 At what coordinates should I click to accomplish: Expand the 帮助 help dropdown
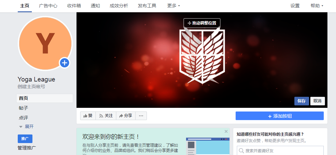(x=317, y=6)
